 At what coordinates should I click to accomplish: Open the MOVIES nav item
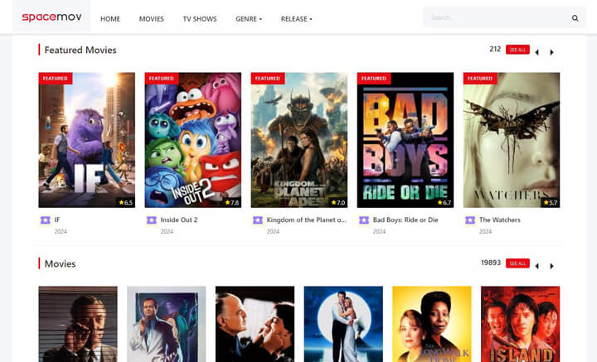click(x=151, y=18)
